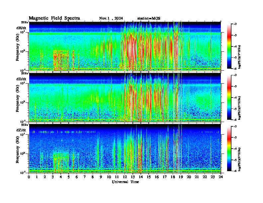The width and height of the screenshot is (263, 203).
Task: Click '32Hz' tick label of dH/dt panel
Action: pyautogui.click(x=25, y=22)
